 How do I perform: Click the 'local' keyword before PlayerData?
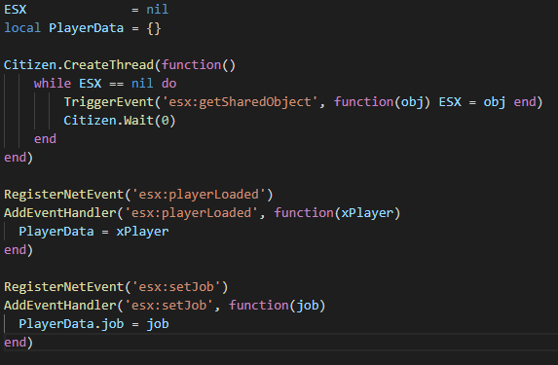pos(22,28)
